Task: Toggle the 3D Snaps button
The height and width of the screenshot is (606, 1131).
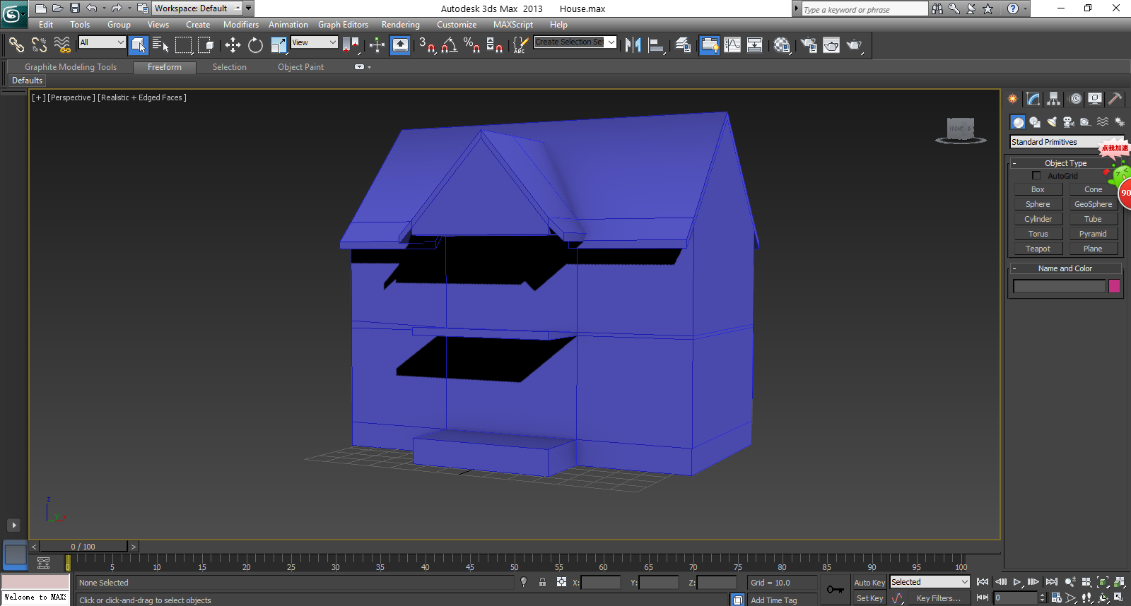Action: 426,45
